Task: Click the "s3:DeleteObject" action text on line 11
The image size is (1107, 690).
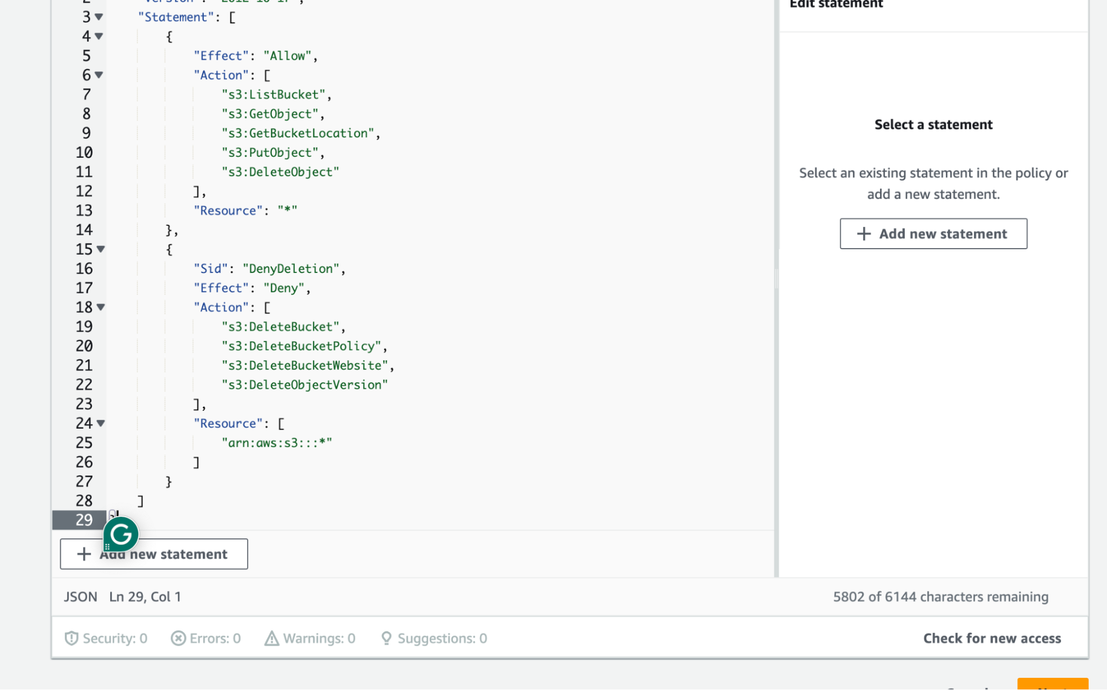Action: click(x=280, y=172)
